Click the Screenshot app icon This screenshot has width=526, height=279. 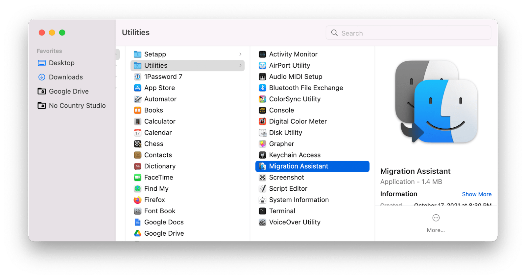(262, 177)
